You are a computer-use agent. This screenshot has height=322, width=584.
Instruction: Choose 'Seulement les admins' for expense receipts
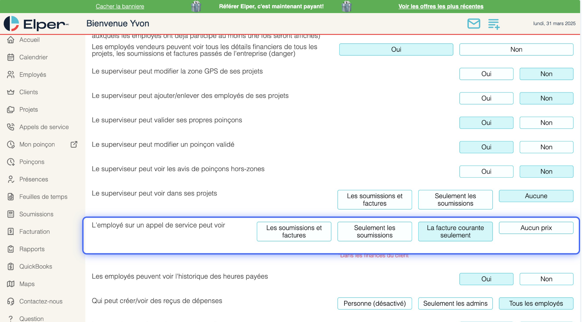click(x=455, y=303)
